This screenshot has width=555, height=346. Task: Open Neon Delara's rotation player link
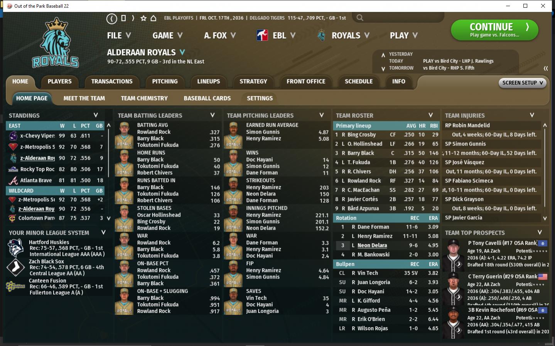pos(372,246)
